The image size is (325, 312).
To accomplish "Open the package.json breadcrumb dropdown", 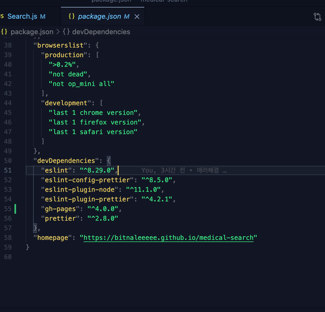I will pyautogui.click(x=32, y=32).
